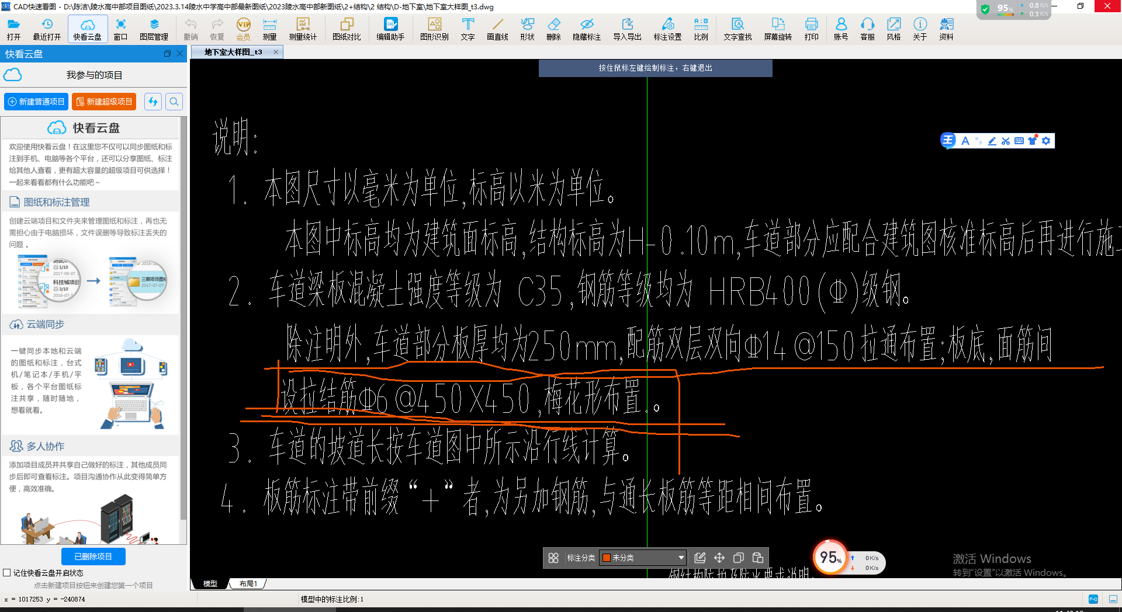This screenshot has height=612, width=1122.
Task: Close the 快看云盘 side panel
Action: coord(179,54)
